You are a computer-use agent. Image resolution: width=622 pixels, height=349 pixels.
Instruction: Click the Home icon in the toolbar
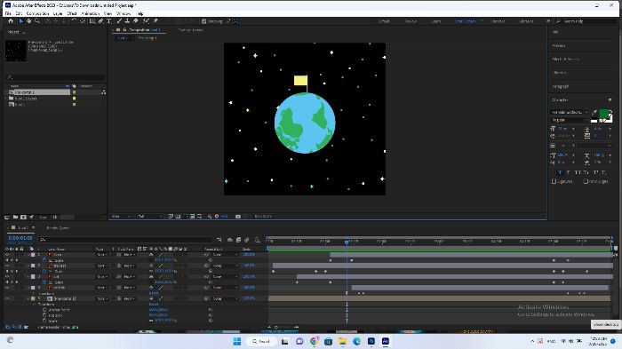click(11, 21)
